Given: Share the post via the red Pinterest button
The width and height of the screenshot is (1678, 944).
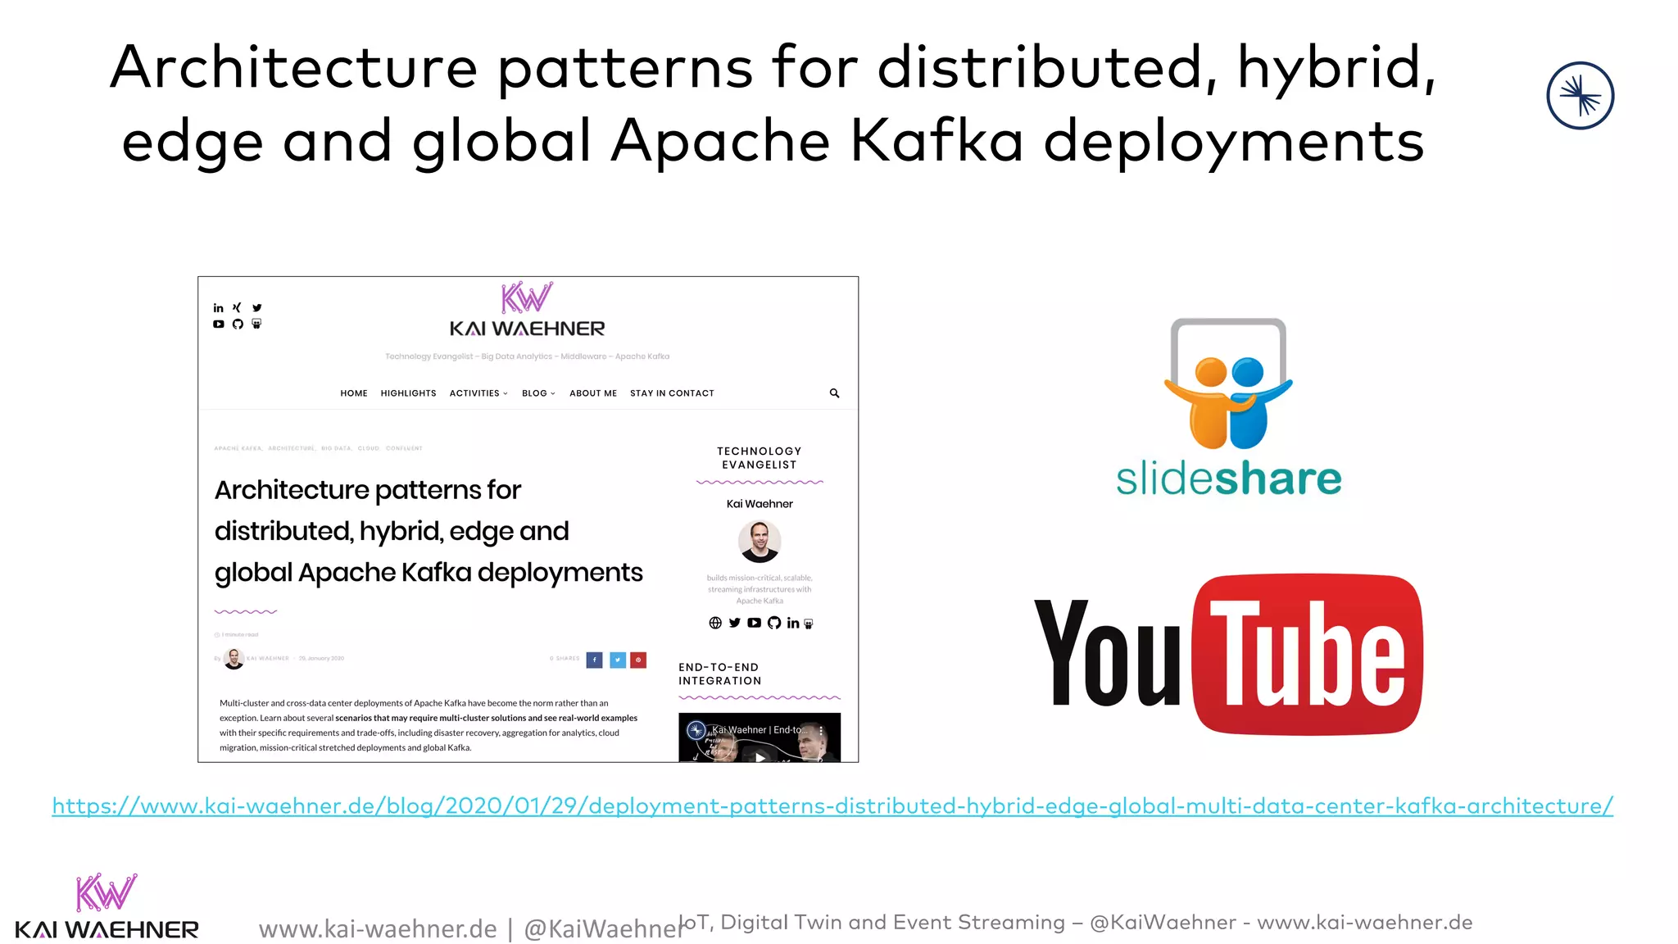Looking at the screenshot, I should coord(638,660).
